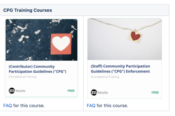This screenshot has height=116, width=175.
Task: Click "for this course." text under Contributor card
Action: click(x=29, y=106)
